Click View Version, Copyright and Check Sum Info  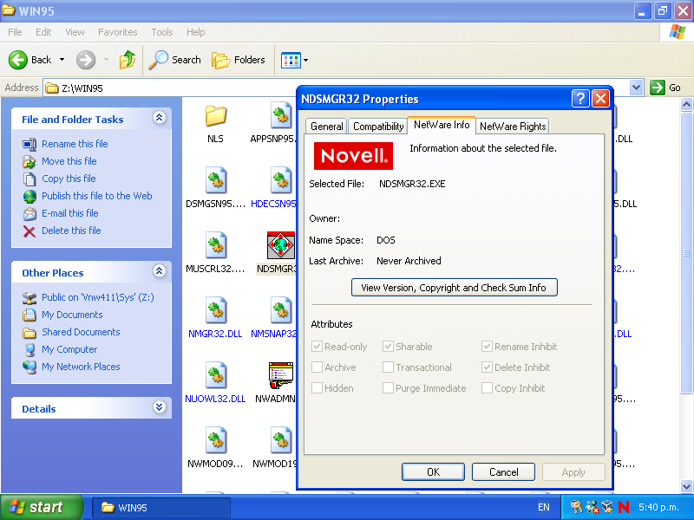click(454, 288)
